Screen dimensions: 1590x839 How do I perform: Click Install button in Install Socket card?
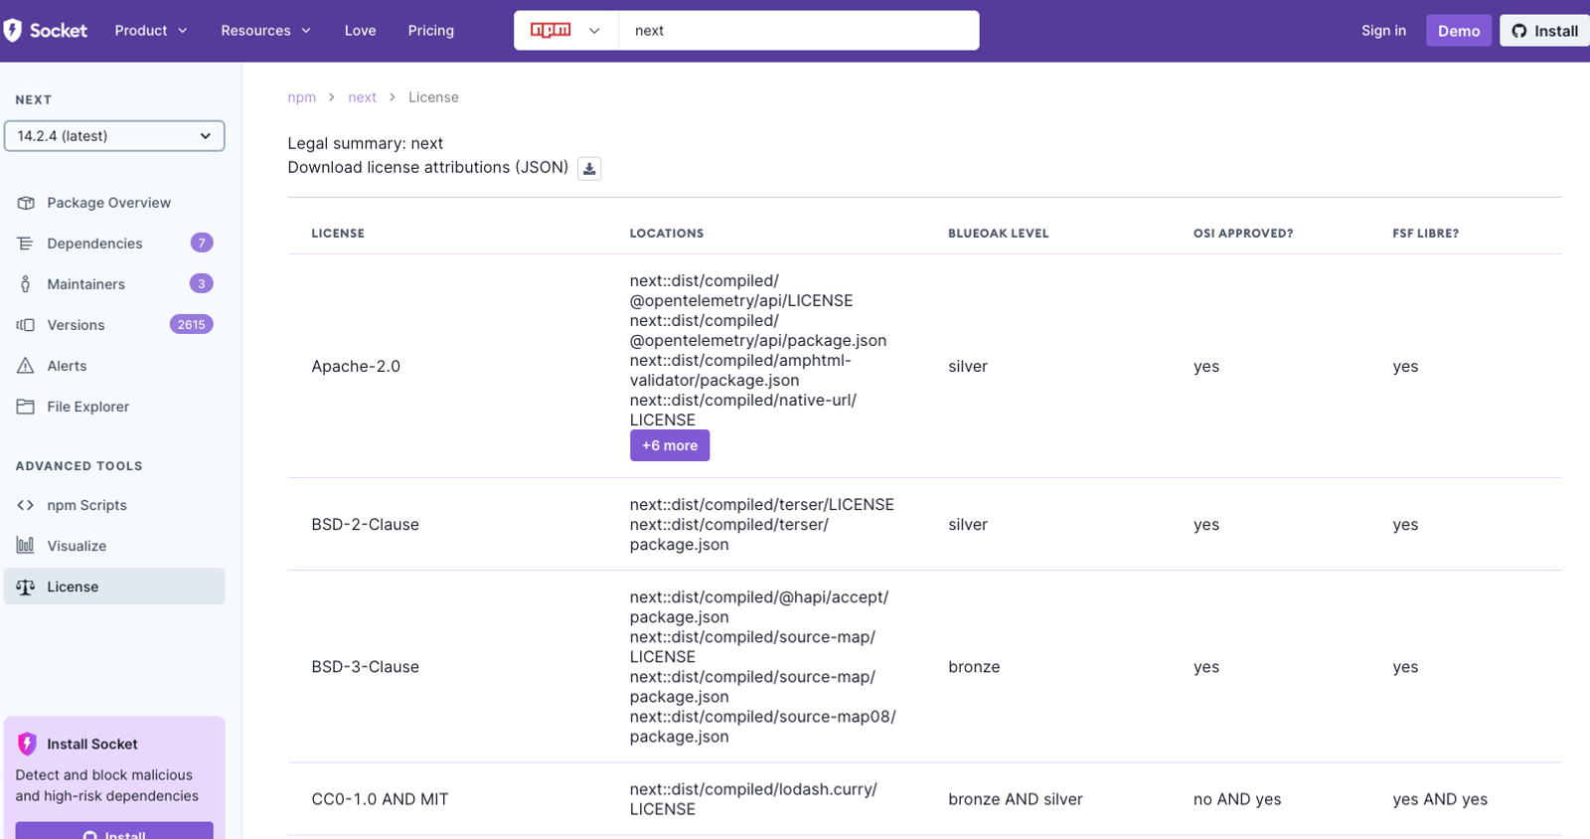tap(114, 831)
